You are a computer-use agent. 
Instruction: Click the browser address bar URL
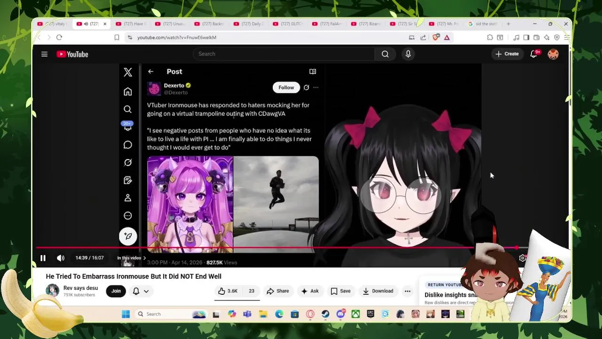[x=177, y=38]
